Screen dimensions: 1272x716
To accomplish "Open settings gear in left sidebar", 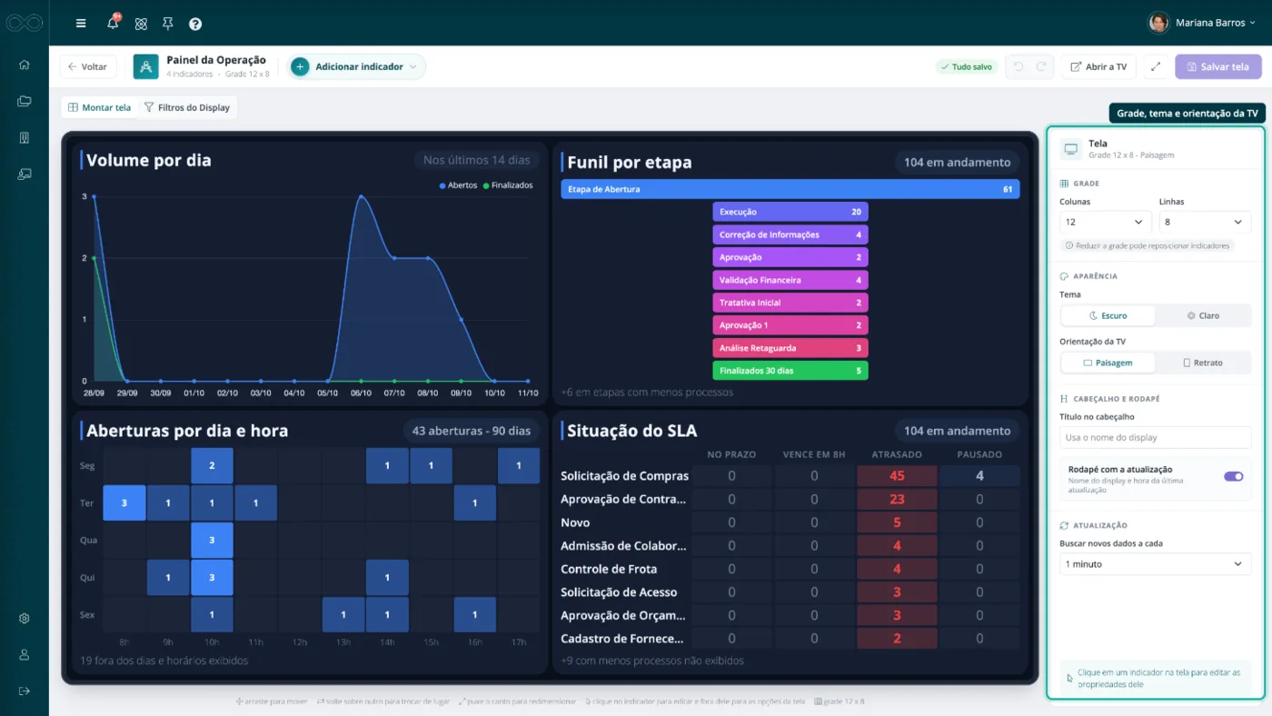I will point(25,618).
